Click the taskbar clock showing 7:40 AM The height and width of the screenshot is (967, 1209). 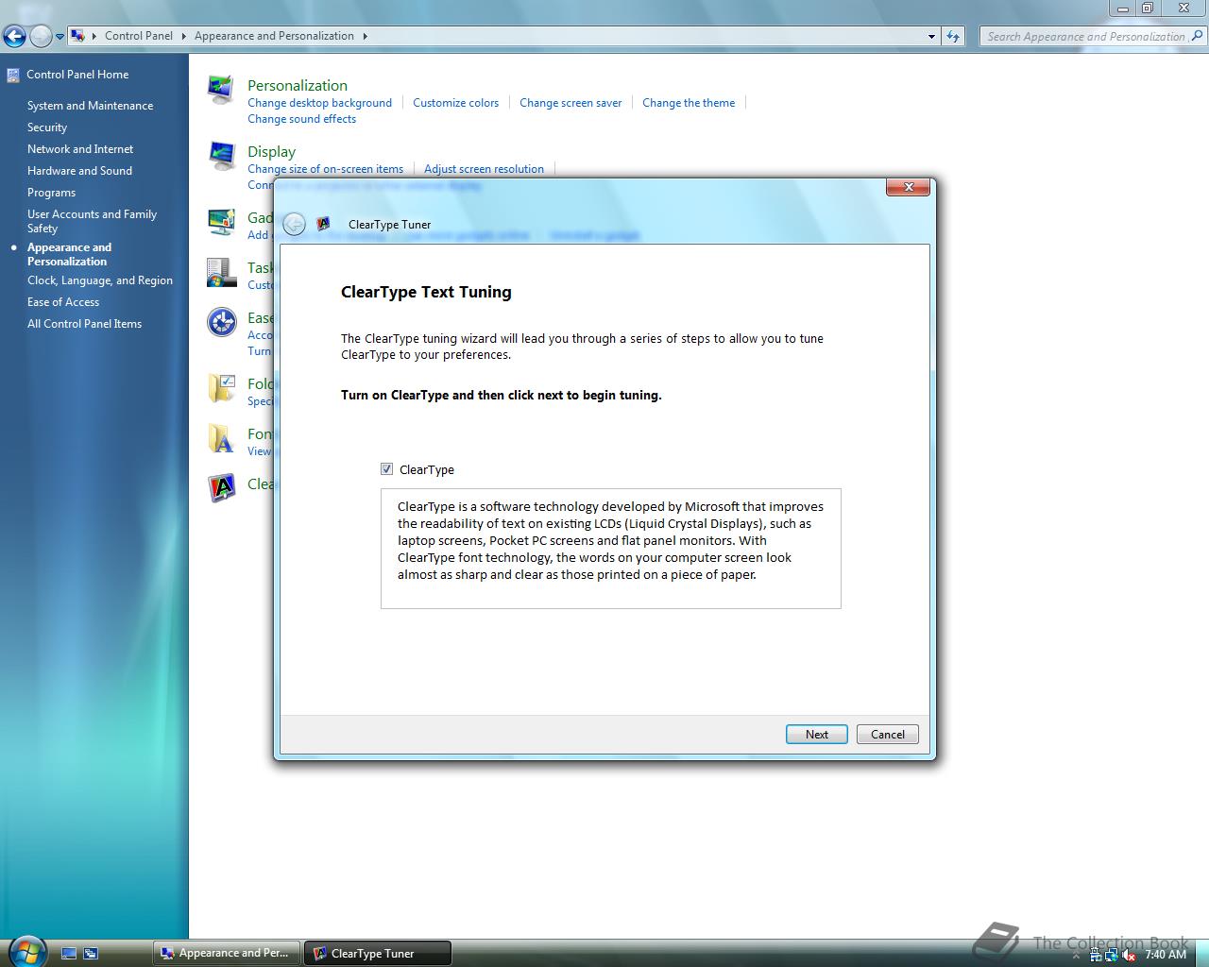click(x=1165, y=955)
